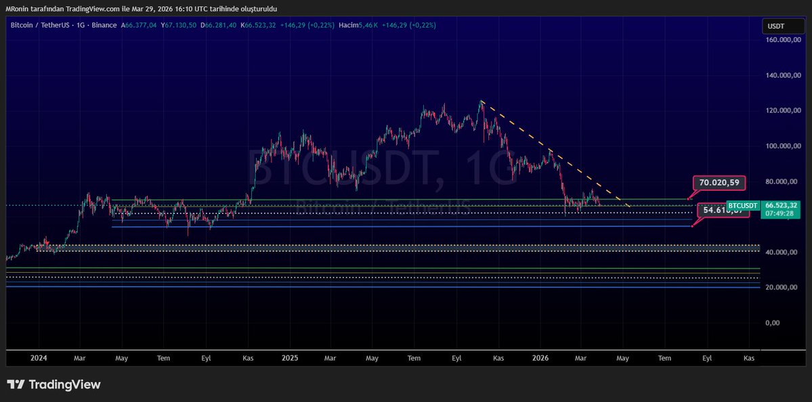The height and width of the screenshot is (402, 812).
Task: Click the TradingView logo at the bottom
Action: pyautogui.click(x=54, y=384)
